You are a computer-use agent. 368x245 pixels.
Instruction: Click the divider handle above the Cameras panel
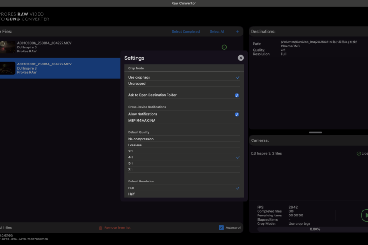point(315,132)
